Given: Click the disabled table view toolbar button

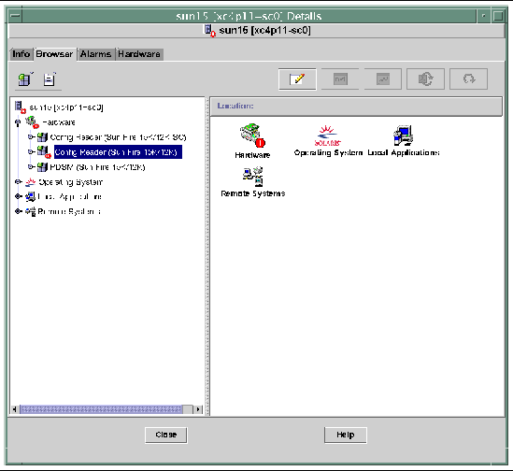Looking at the screenshot, I should pos(340,78).
